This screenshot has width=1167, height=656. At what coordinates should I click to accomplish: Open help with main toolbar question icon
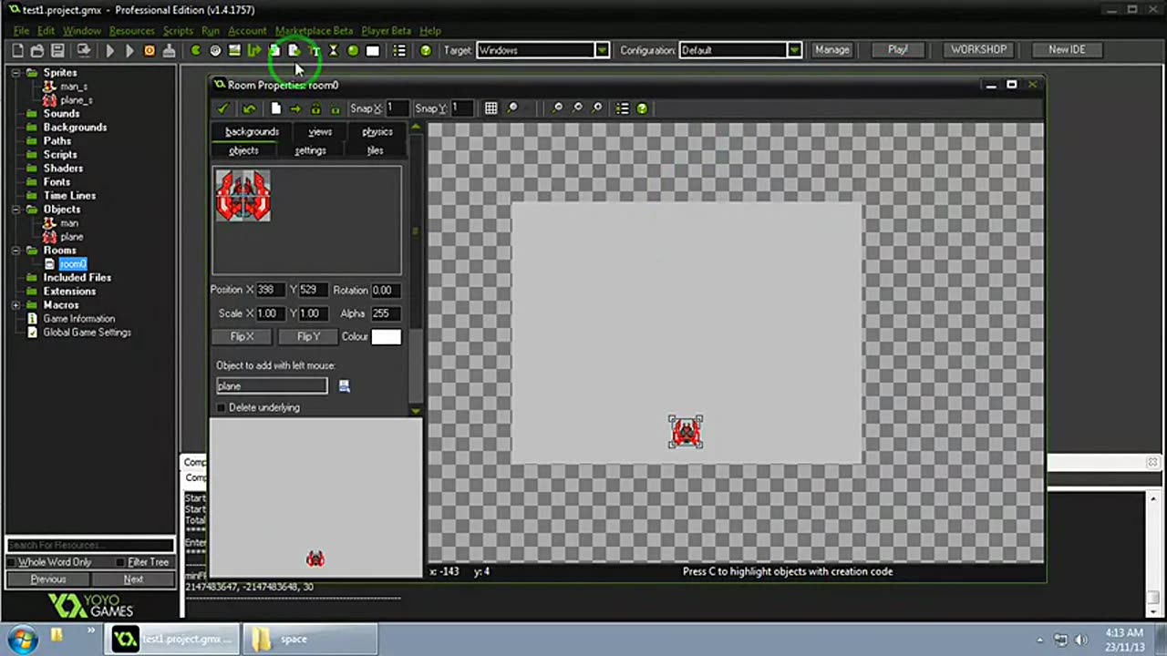tap(425, 51)
